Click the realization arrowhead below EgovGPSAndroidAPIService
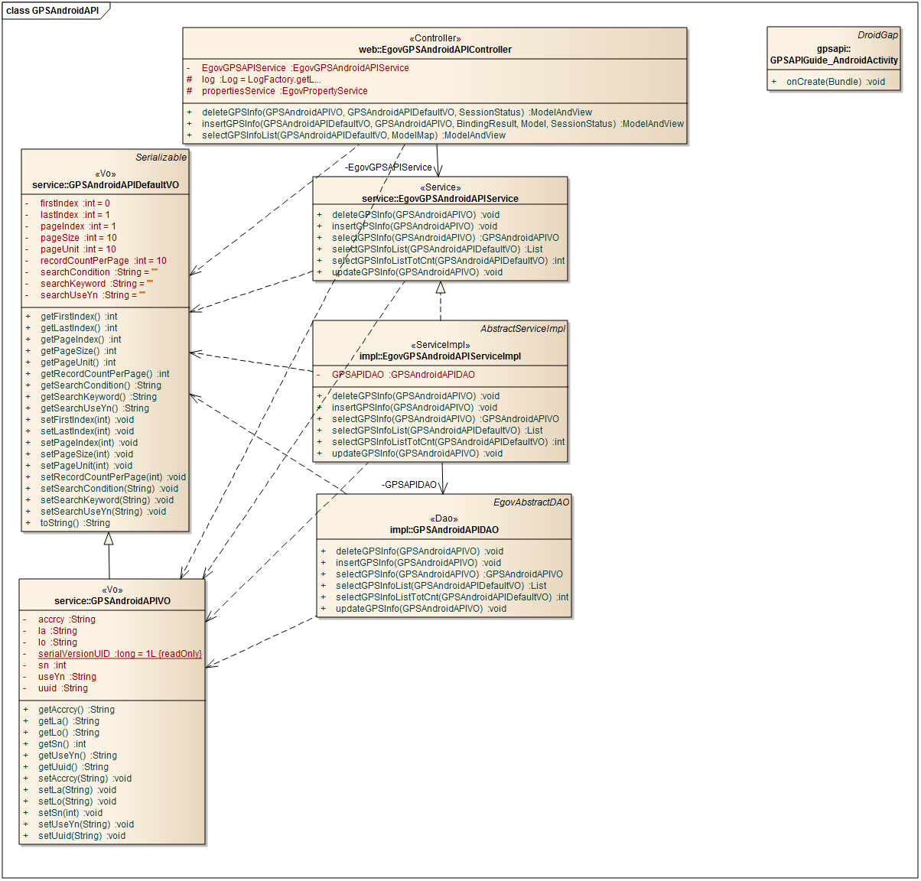The height and width of the screenshot is (881, 921). tap(441, 288)
